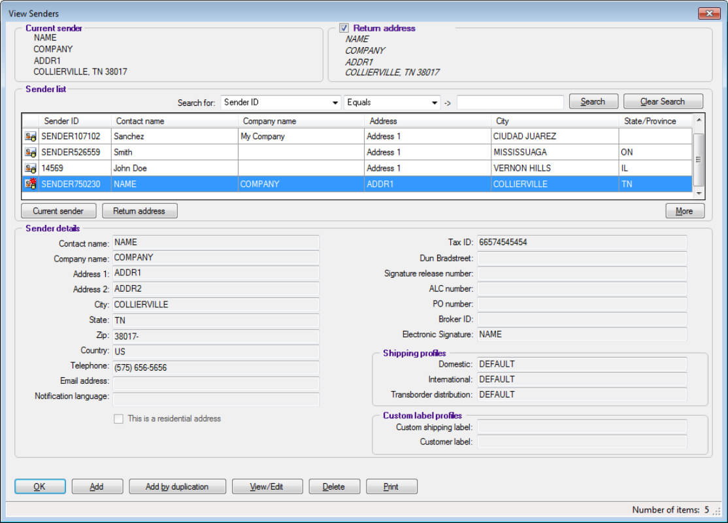Click the Return address button below list

click(x=139, y=211)
